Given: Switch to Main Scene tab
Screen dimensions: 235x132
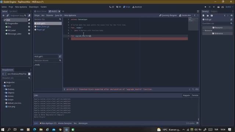Looking at the screenshot, I should pyautogui.click(x=40, y=11).
